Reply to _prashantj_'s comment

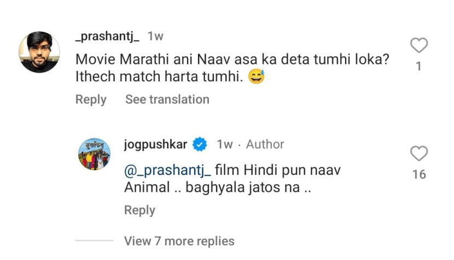click(91, 99)
